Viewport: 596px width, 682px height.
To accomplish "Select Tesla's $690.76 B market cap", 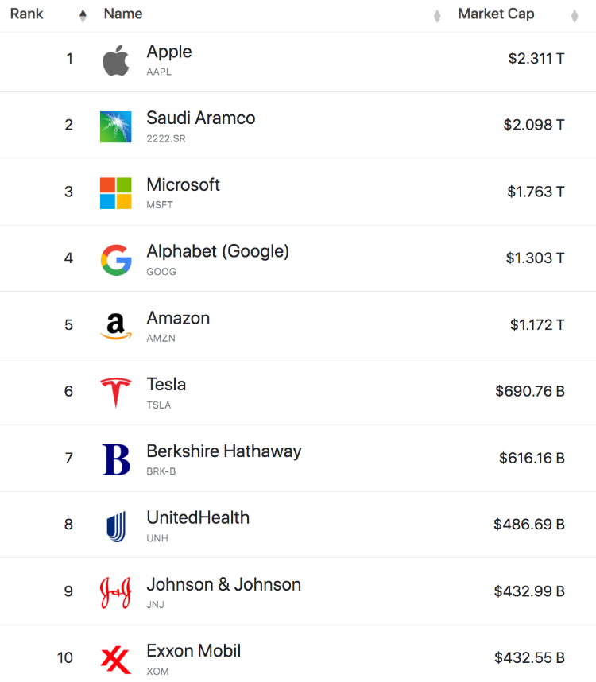I will (529, 391).
